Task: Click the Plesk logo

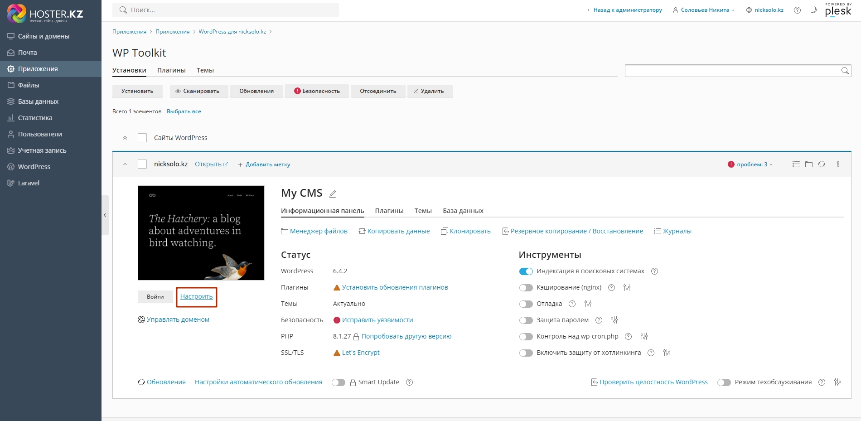Action: (838, 10)
